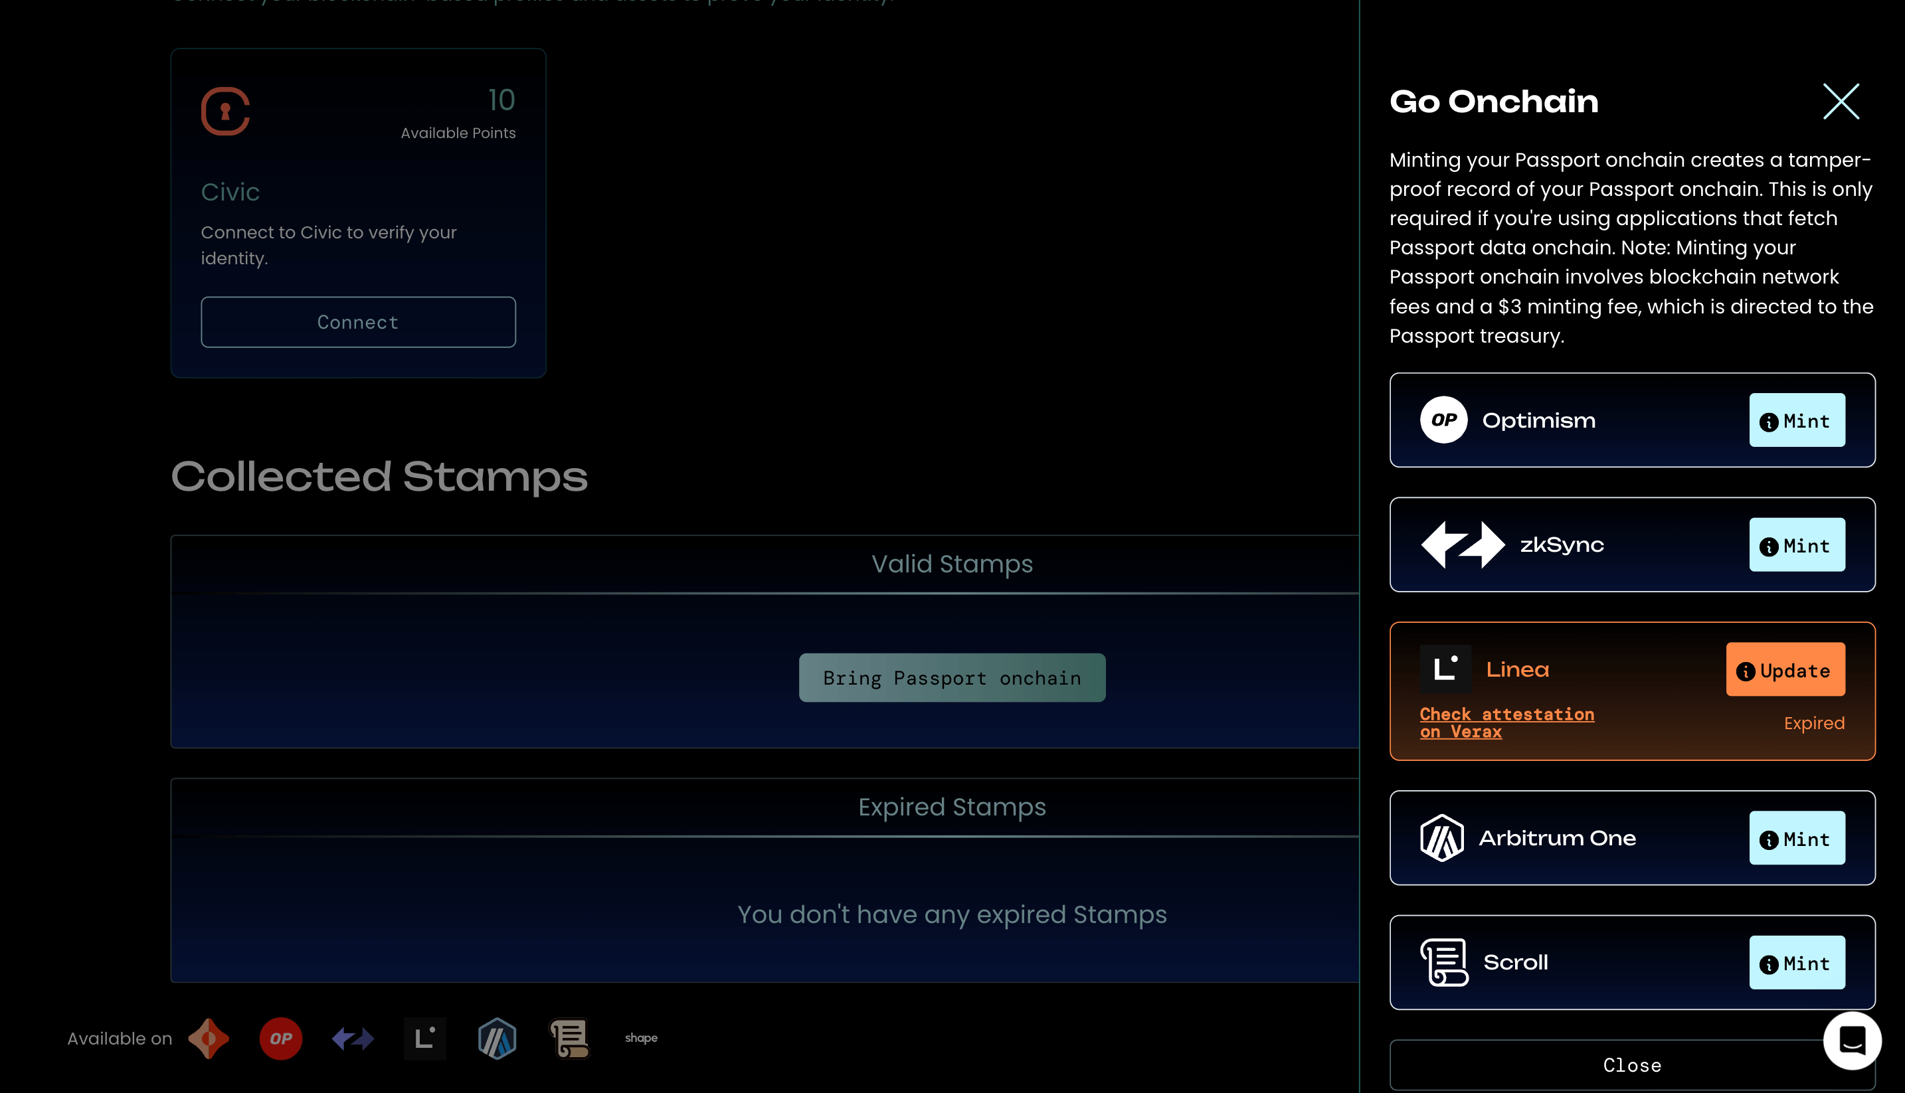Click the Civic card title
Screen dimensions: 1905x1093
(230, 192)
